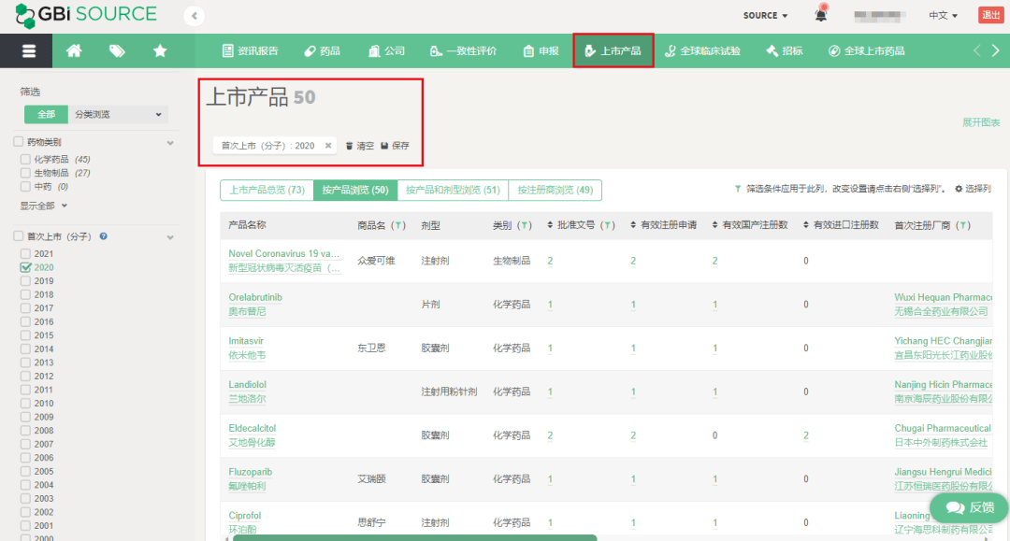The image size is (1010, 541).
Task: Collapse the 首次上市（分子） filter section
Action: pos(170,237)
